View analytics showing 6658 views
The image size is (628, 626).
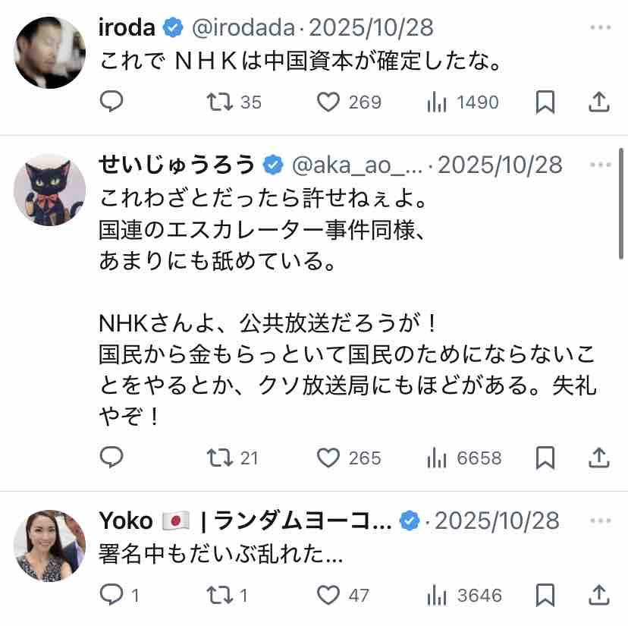(464, 458)
